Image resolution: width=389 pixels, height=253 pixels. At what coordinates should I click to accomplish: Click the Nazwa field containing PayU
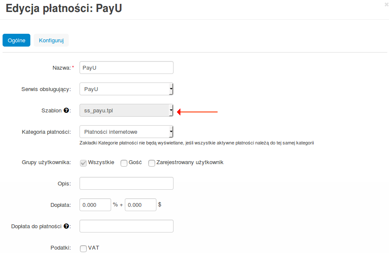(126, 68)
